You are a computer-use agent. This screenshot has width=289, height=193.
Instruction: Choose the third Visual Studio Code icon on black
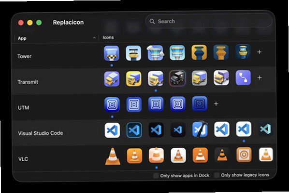pyautogui.click(x=156, y=130)
